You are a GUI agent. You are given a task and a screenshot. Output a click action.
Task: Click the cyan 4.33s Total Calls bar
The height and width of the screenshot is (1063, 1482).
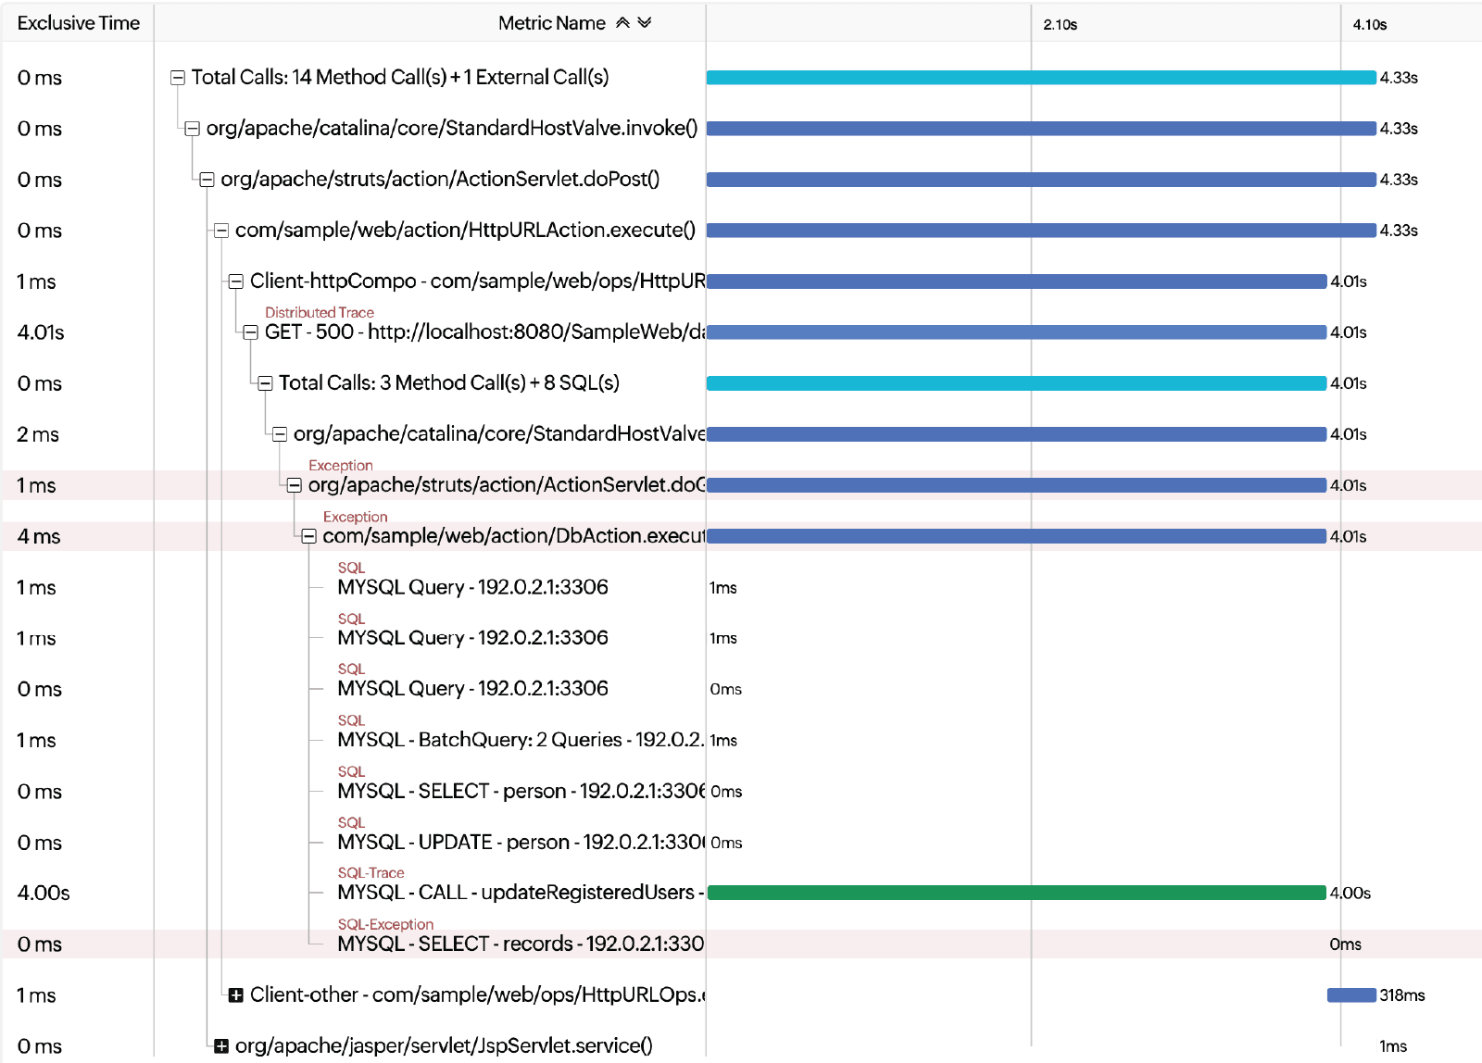click(1041, 78)
